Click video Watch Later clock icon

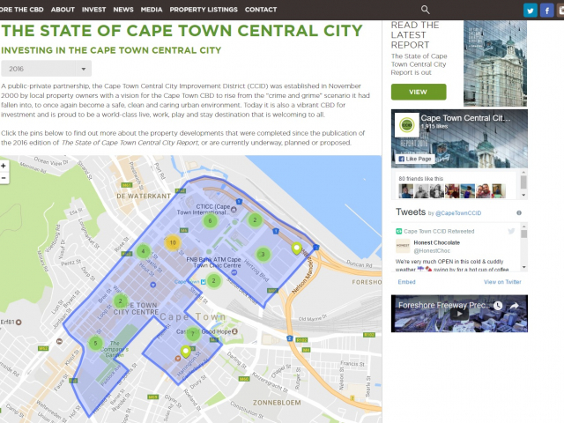498,306
